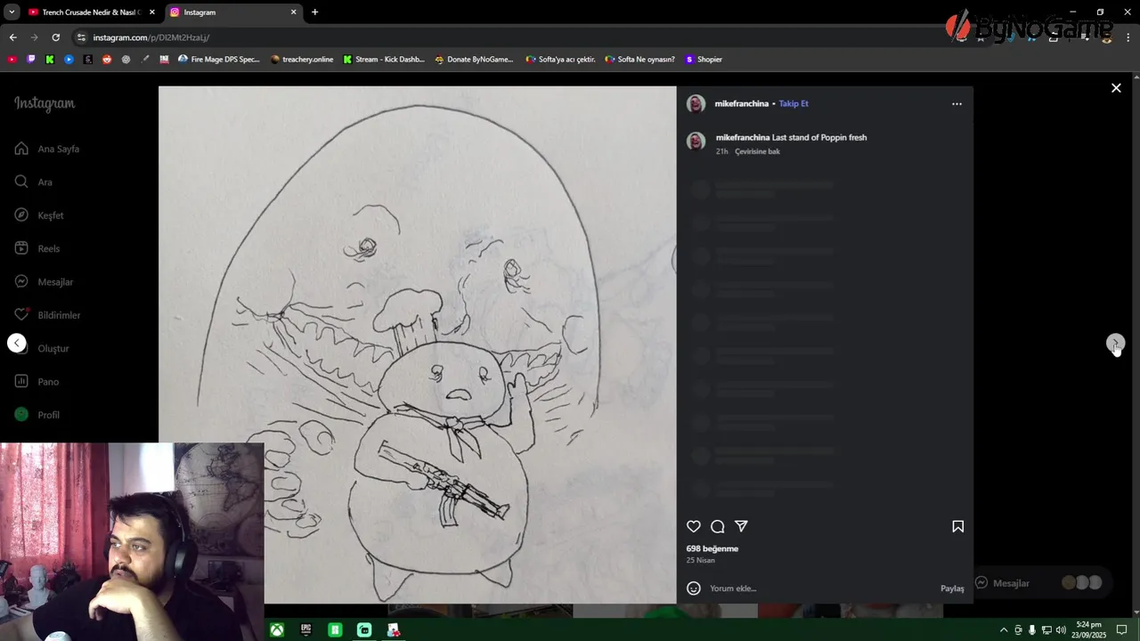Share the post with paper-plane icon
Viewport: 1140px width, 641px height.
pyautogui.click(x=741, y=526)
